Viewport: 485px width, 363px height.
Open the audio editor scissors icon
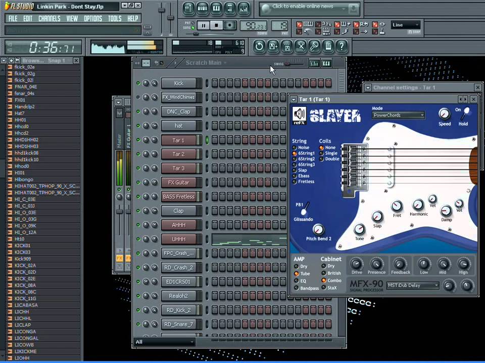(301, 46)
